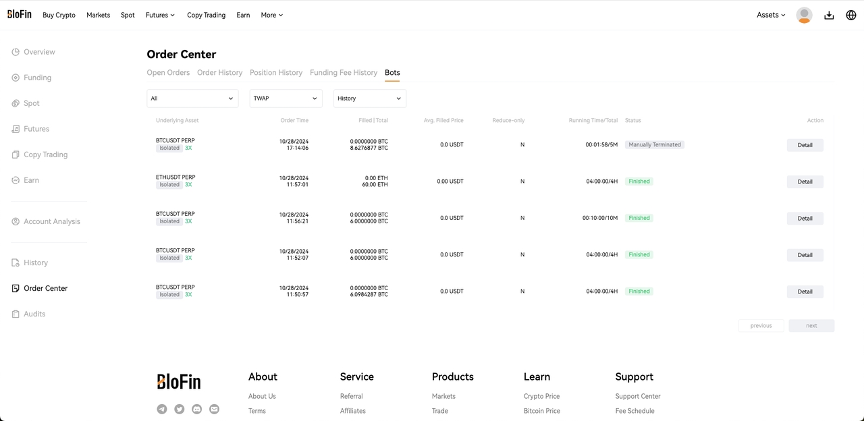Click the Earn sidebar icon
Viewport: 864px width, 421px height.
tap(16, 180)
